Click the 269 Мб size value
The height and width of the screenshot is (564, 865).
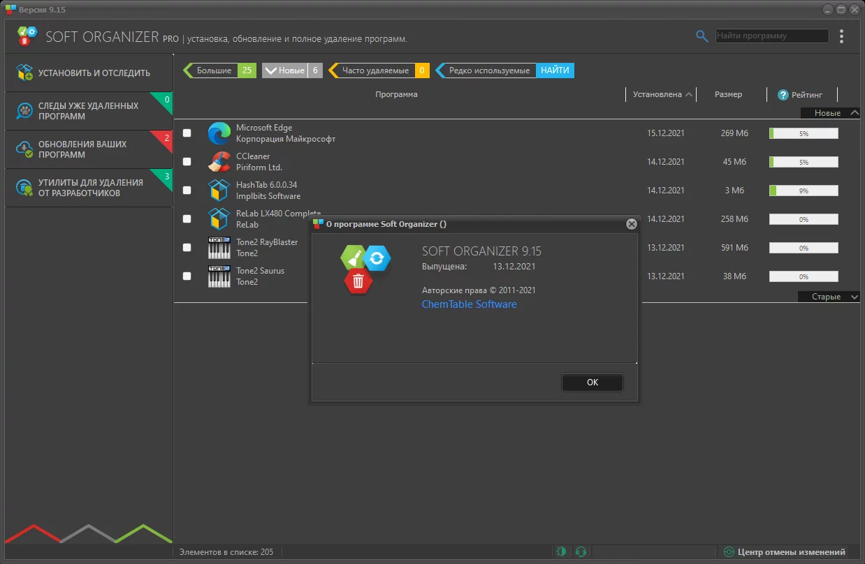pos(734,133)
